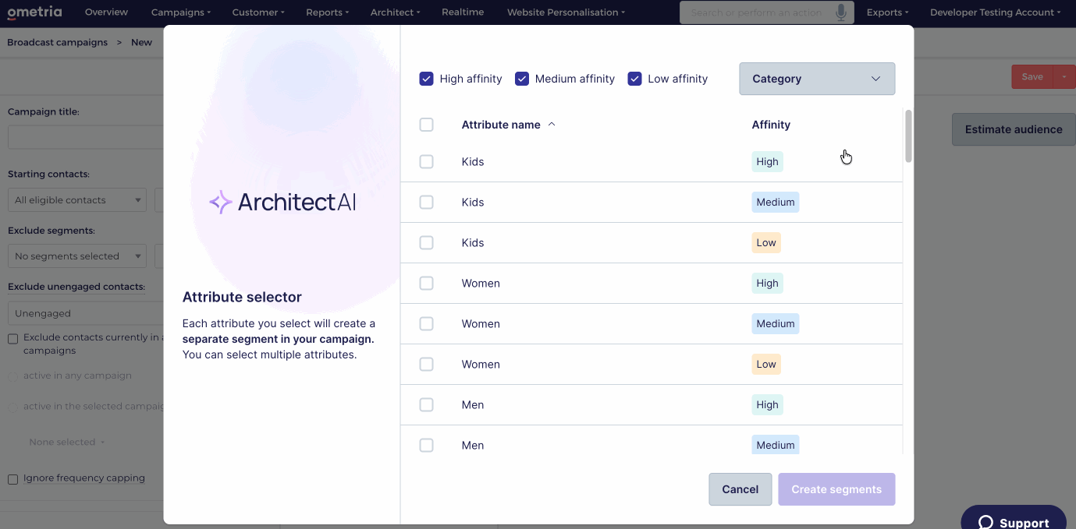Open the Architect menu
The image size is (1076, 529).
tap(396, 12)
